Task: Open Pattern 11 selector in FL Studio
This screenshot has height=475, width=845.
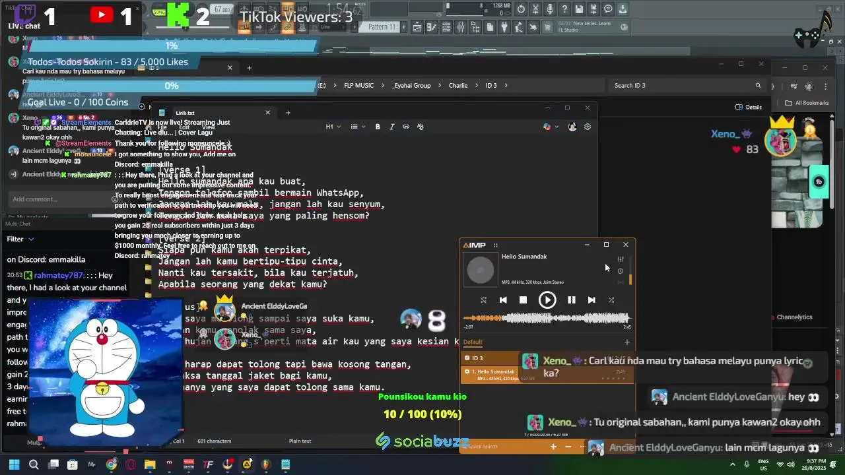Action: (382, 27)
